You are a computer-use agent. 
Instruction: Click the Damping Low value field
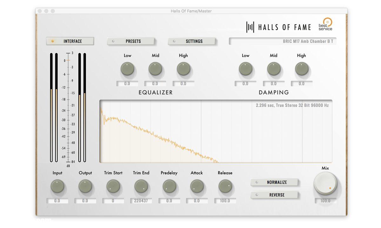245,84
